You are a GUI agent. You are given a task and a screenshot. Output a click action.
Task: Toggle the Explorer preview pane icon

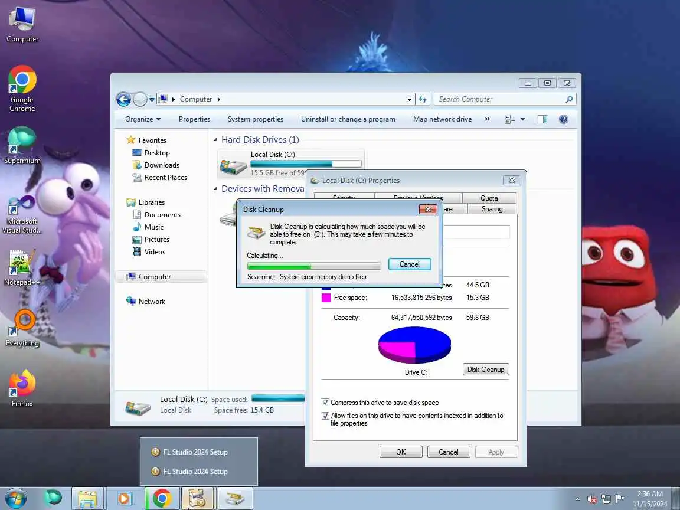[x=542, y=119]
